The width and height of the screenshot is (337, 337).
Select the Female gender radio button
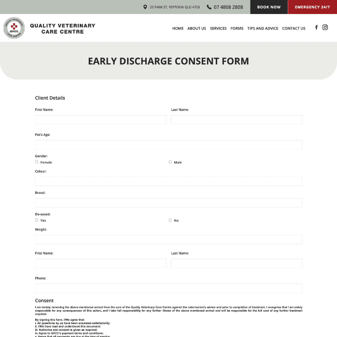click(x=36, y=162)
